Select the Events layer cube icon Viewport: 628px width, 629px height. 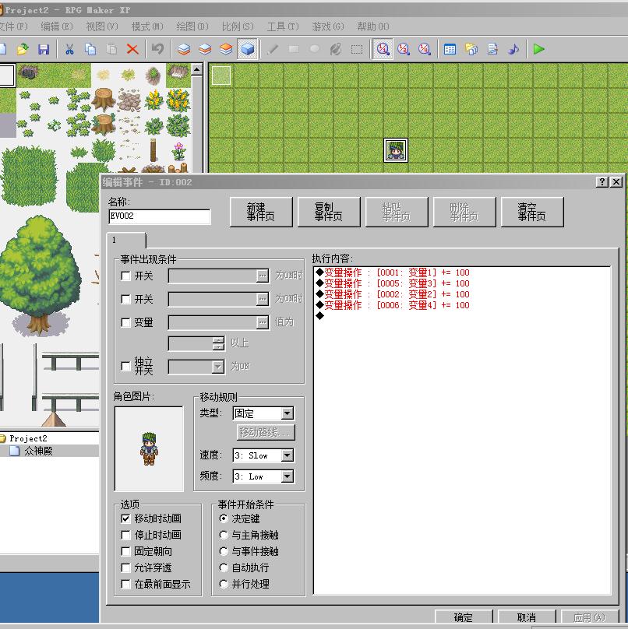tap(247, 49)
